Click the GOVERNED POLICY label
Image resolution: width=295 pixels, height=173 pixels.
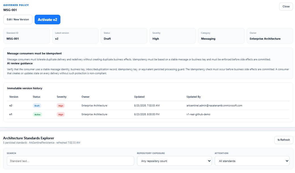click(x=16, y=5)
